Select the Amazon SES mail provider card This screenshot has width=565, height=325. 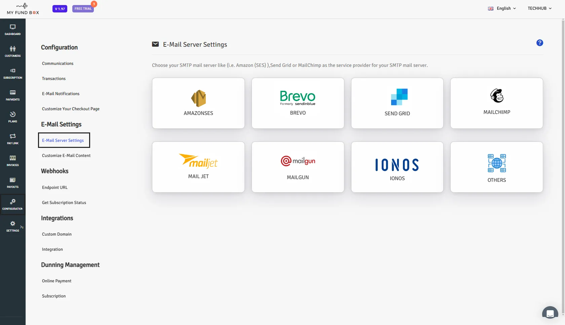click(x=198, y=103)
